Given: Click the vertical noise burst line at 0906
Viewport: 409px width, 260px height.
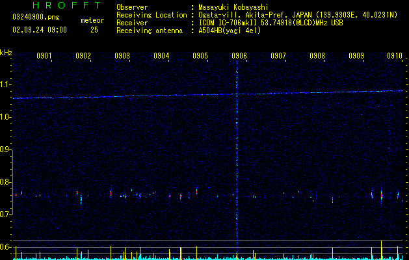Looking at the screenshot, I should click(x=237, y=157).
